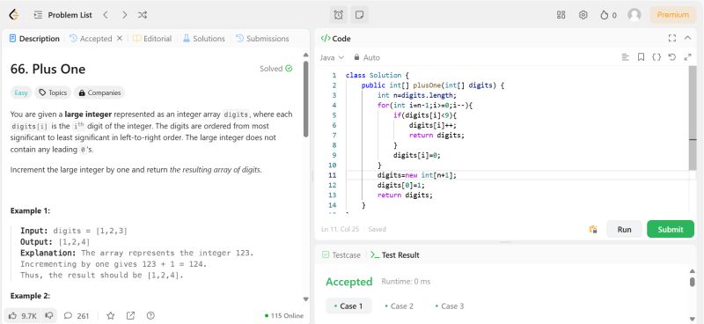The image size is (704, 324).
Task: Like the problem thumbs up 9.7K
Action: click(x=23, y=316)
